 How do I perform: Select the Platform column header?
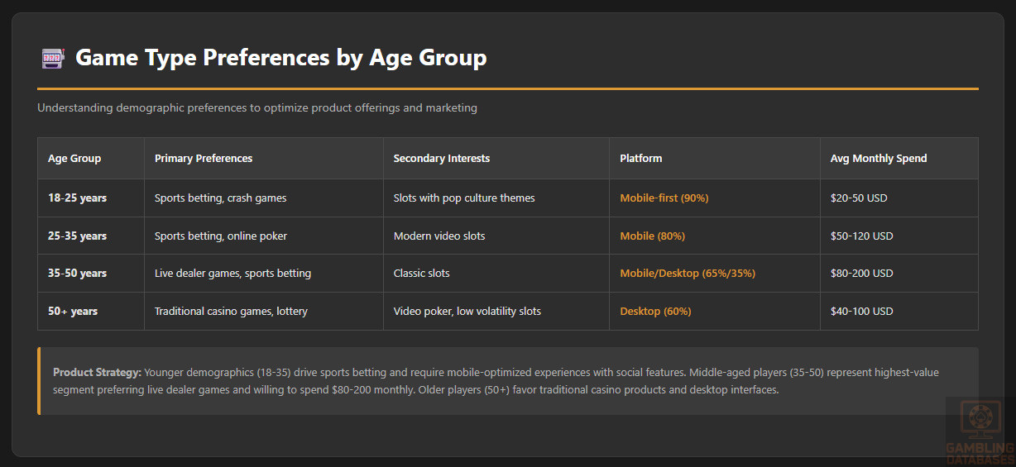click(x=641, y=159)
